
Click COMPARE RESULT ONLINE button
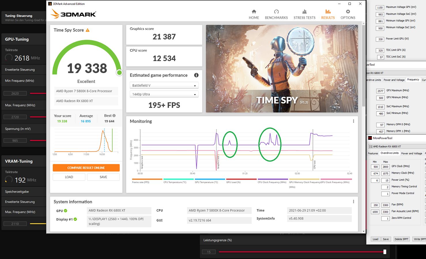[86, 168]
